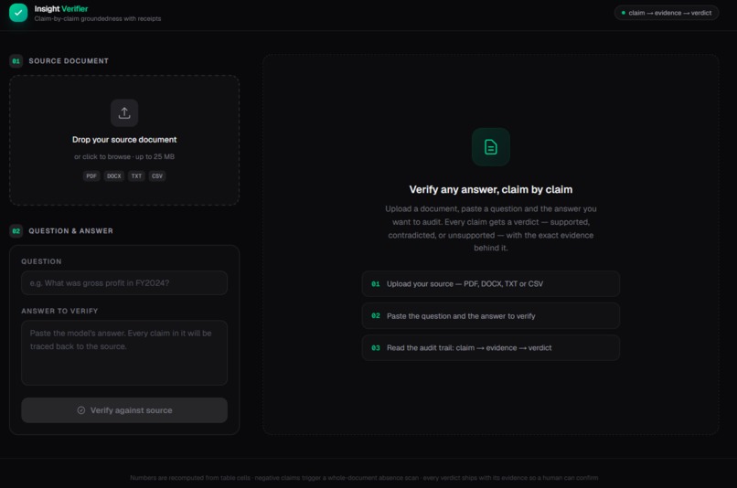Screen dimensions: 737x488
Task: Click the Insight Verifier title text
Action: (x=61, y=8)
